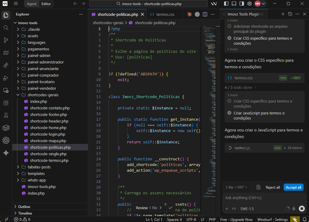Screen dimensions: 309x222
Task: Switch to the termos.css editor tab
Action: pos(165,14)
